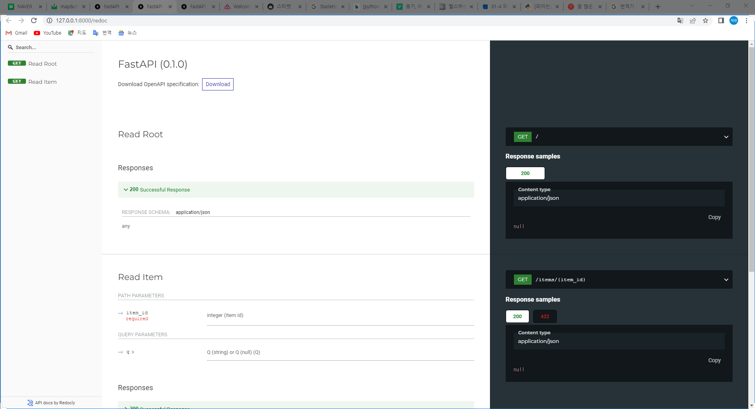The height and width of the screenshot is (409, 755).
Task: Click the vertical page scrollbar thumb
Action: [751, 159]
